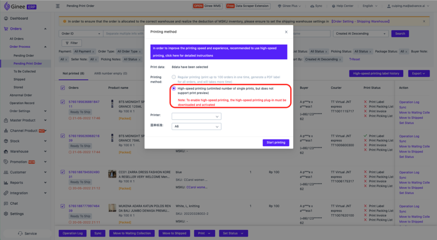Open To Be Collected in sidebar
The image size is (437, 240).
click(x=24, y=72)
